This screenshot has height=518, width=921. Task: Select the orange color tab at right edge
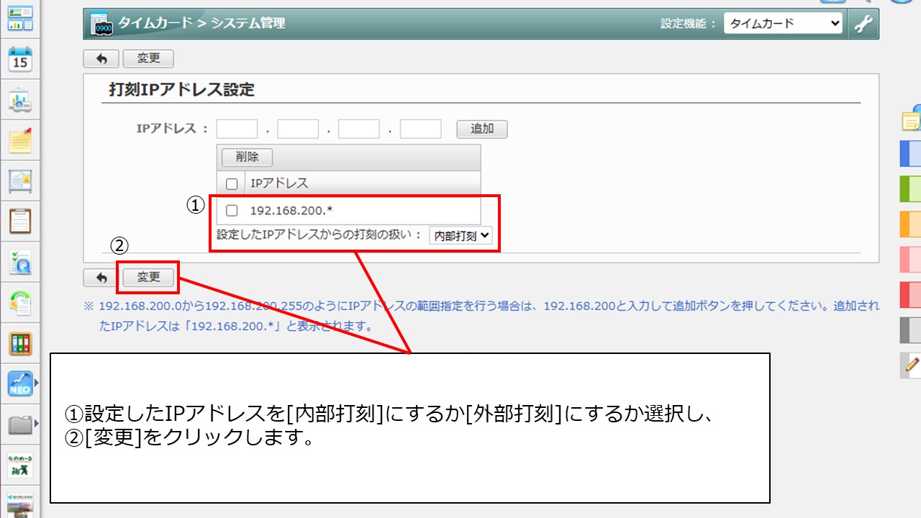coord(911,224)
